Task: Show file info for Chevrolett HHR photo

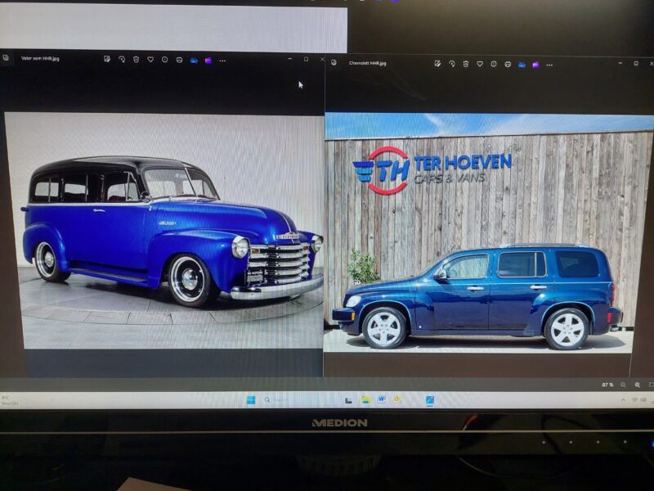Action: tap(494, 65)
